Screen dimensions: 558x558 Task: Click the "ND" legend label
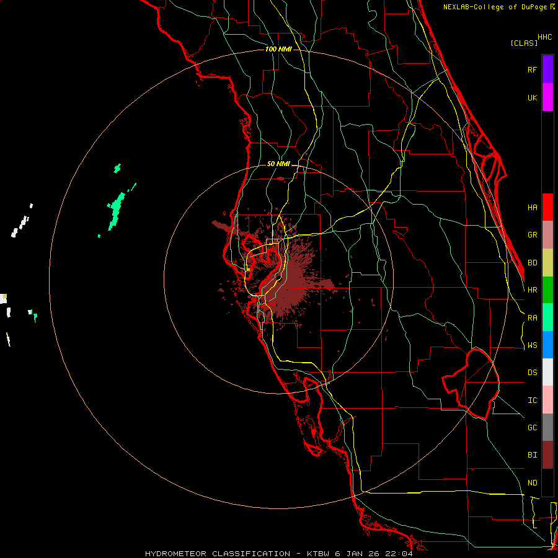point(532,483)
